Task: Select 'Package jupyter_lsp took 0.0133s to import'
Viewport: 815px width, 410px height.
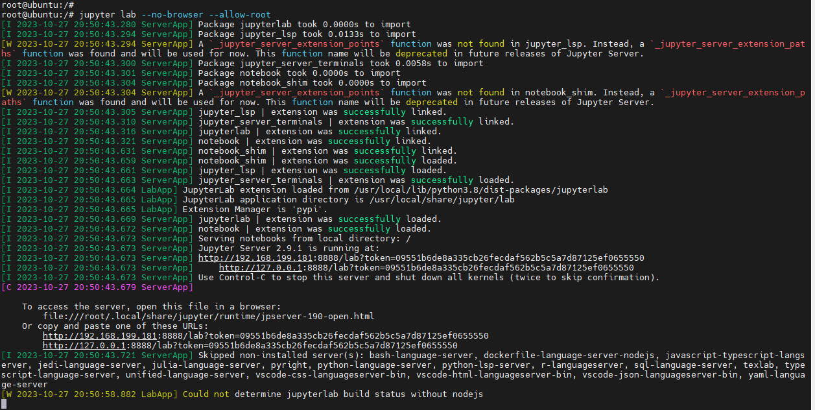Action: 307,34
